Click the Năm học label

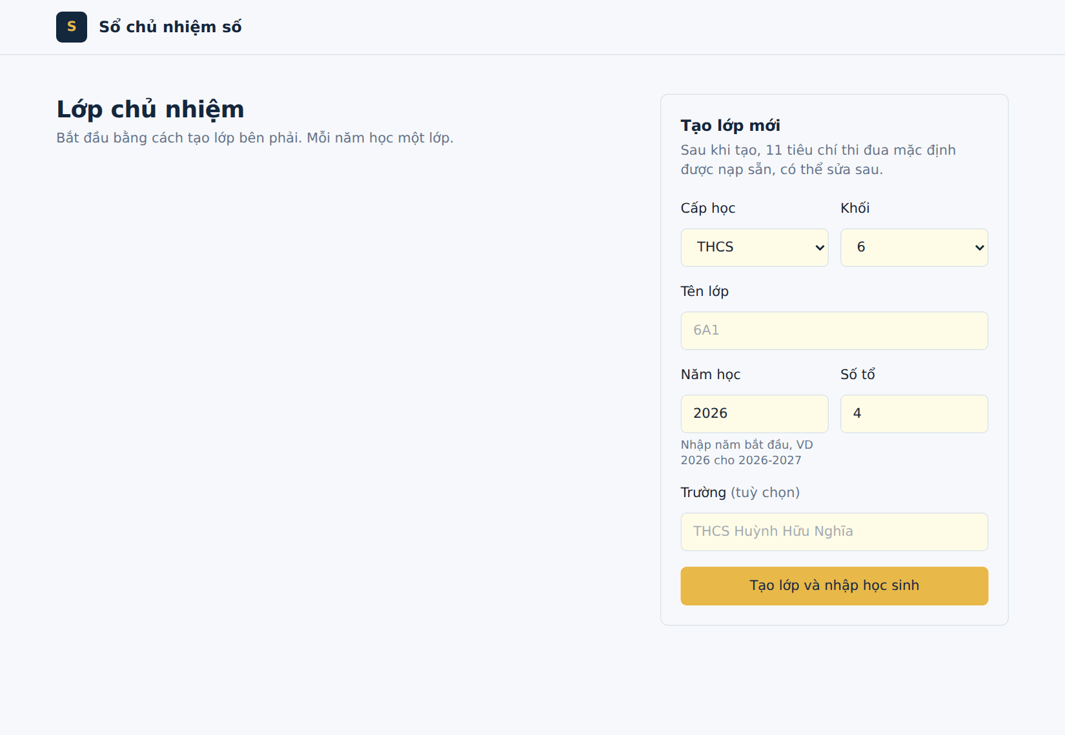(x=711, y=375)
